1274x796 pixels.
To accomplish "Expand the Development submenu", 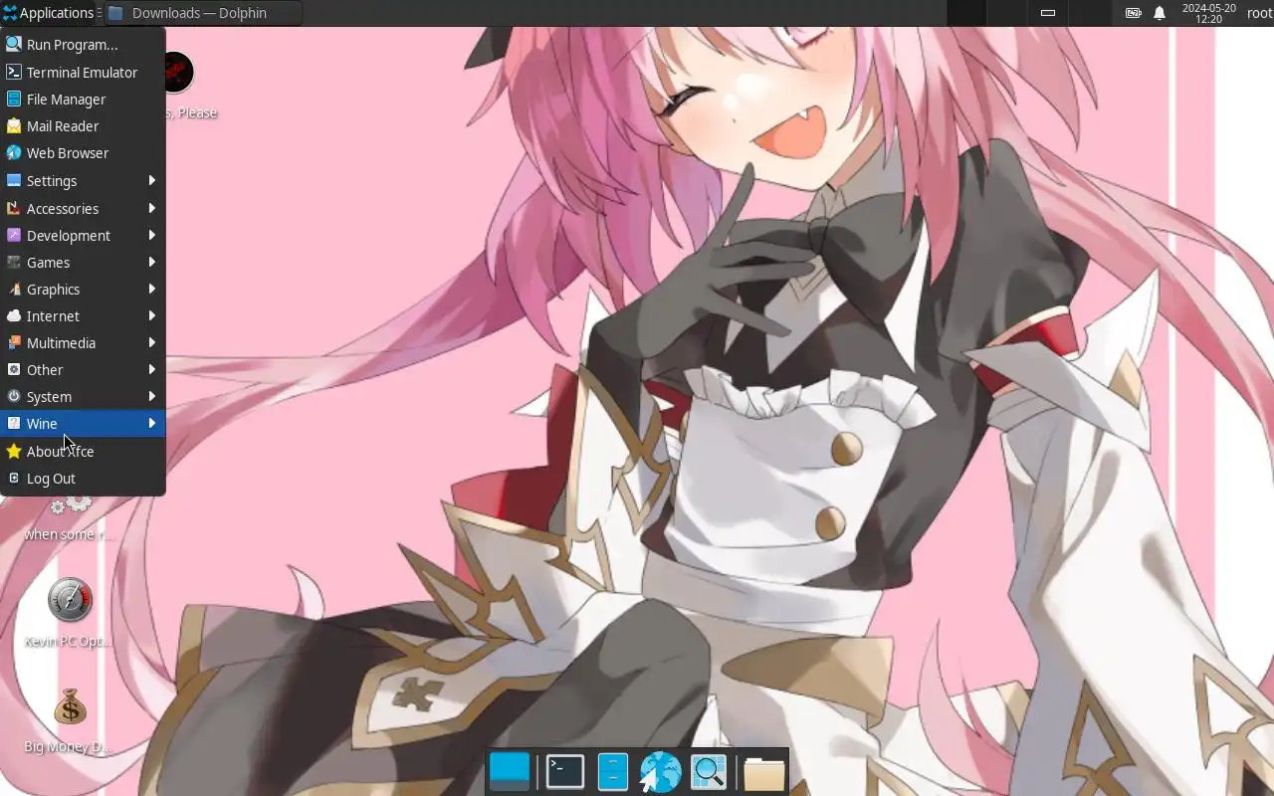I will tap(83, 236).
